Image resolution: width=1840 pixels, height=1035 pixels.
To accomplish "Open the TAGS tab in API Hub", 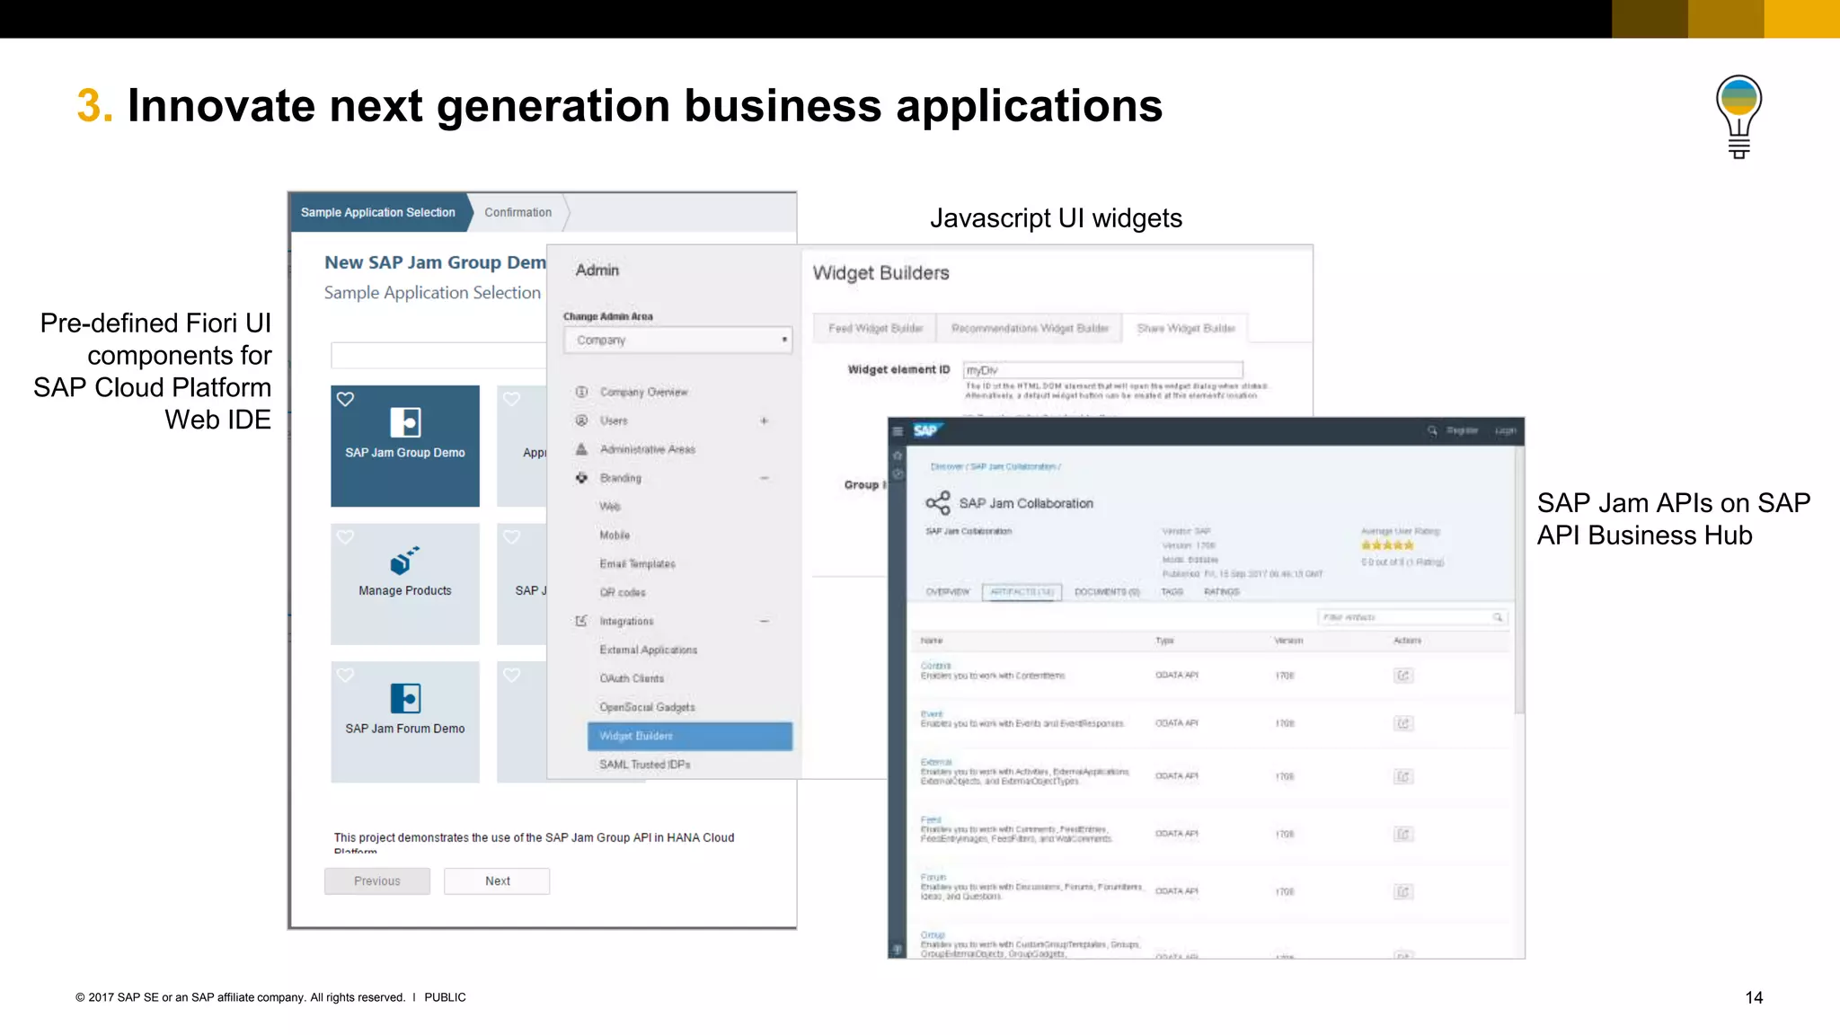I will tap(1172, 592).
